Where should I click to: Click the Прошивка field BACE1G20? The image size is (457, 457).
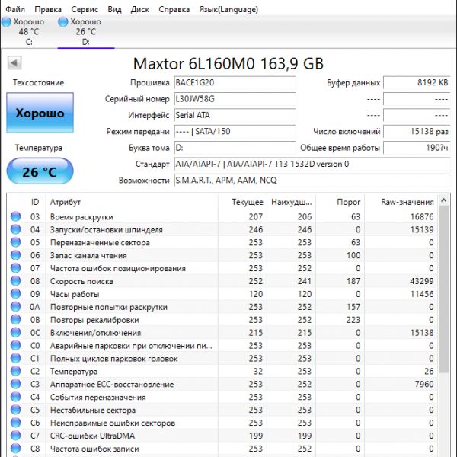point(235,82)
